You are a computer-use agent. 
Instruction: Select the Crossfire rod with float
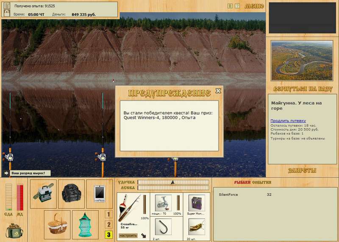click(130, 208)
